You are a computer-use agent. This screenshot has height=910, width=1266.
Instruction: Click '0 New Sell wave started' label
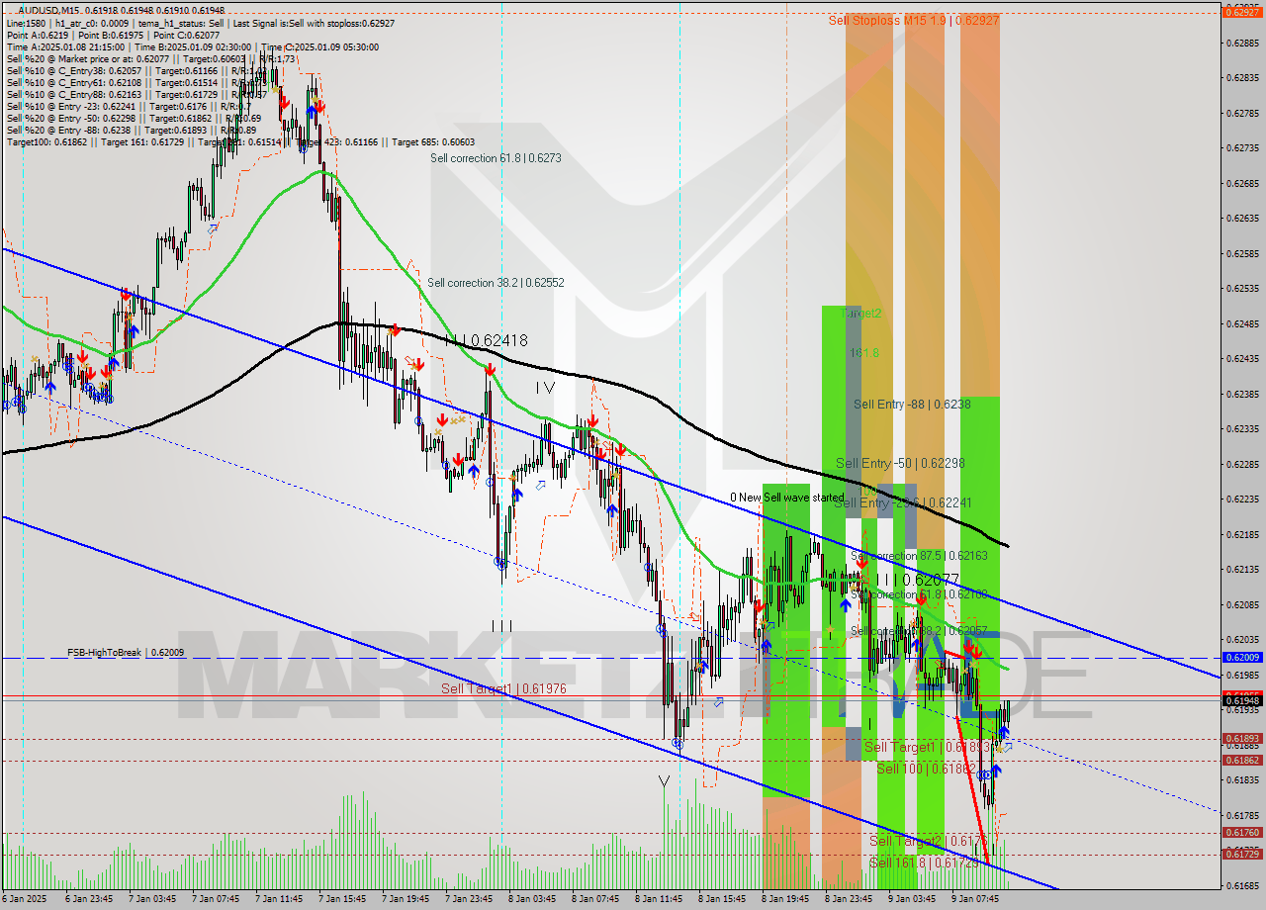(787, 498)
